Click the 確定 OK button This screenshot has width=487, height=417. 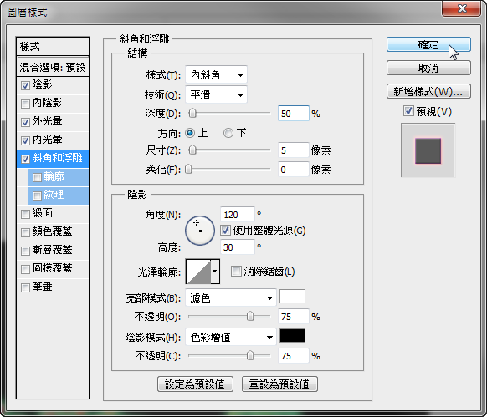point(428,44)
